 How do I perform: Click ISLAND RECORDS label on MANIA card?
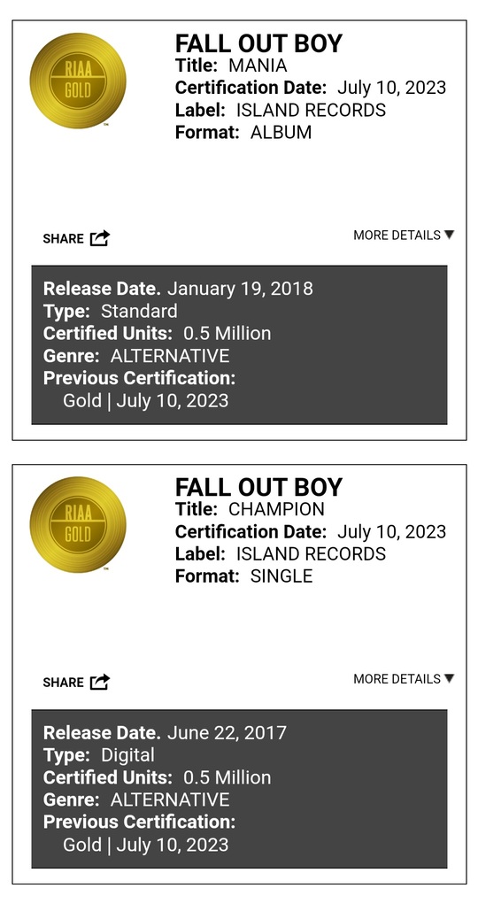(x=311, y=110)
